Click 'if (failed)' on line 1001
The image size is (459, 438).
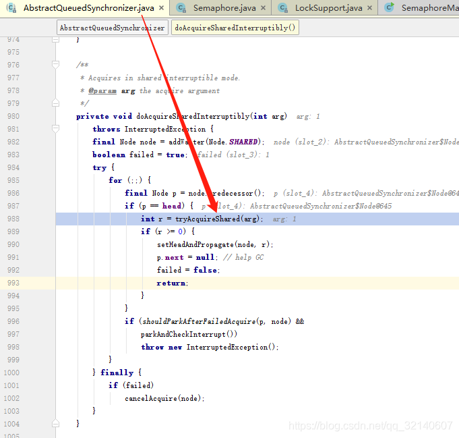click(x=131, y=385)
